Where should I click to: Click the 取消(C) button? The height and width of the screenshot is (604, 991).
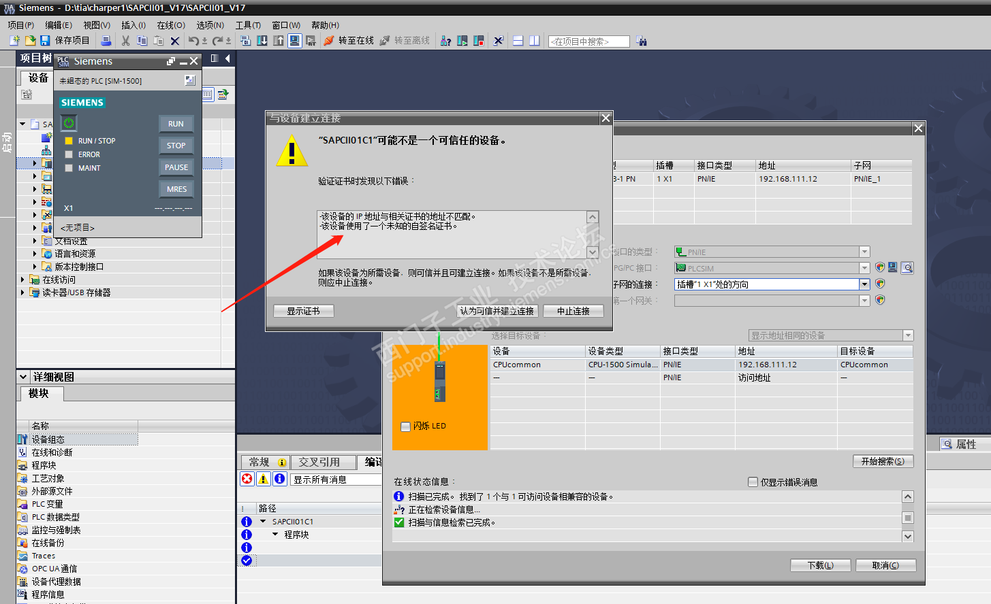tap(885, 565)
